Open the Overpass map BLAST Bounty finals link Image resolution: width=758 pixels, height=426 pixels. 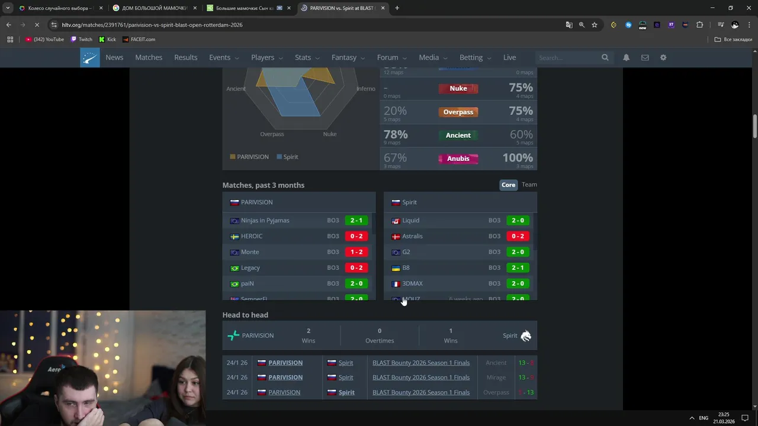pyautogui.click(x=421, y=392)
